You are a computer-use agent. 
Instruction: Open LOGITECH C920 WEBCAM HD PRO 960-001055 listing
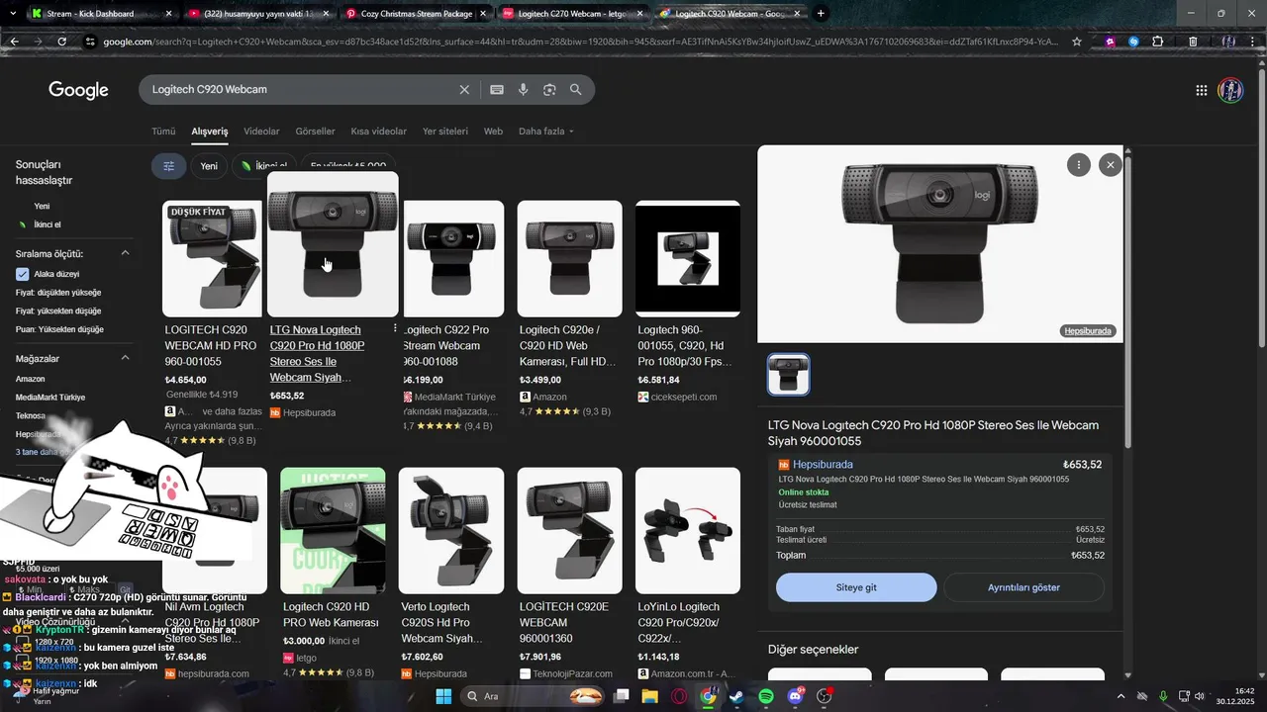point(211,345)
